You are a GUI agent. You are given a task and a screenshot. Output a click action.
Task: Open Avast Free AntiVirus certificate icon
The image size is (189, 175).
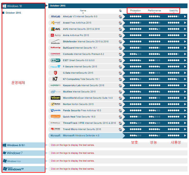pyautogui.click(x=120, y=23)
